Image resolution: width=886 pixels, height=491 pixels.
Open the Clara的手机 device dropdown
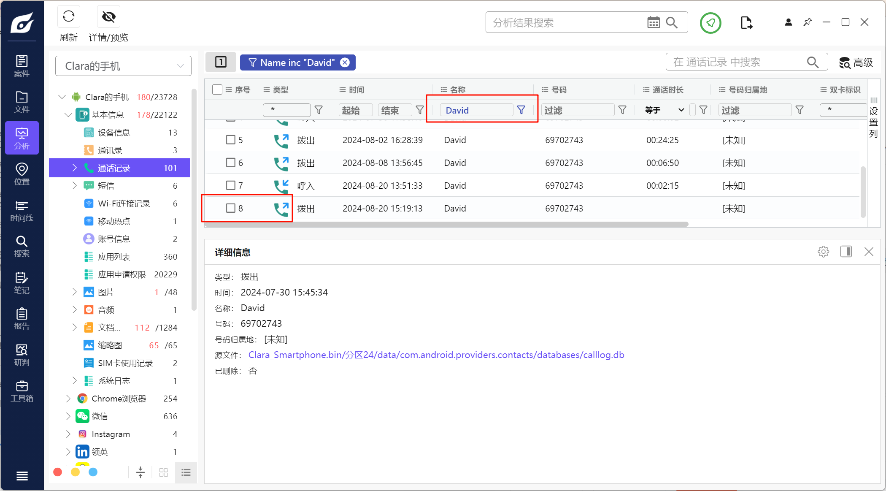(123, 66)
